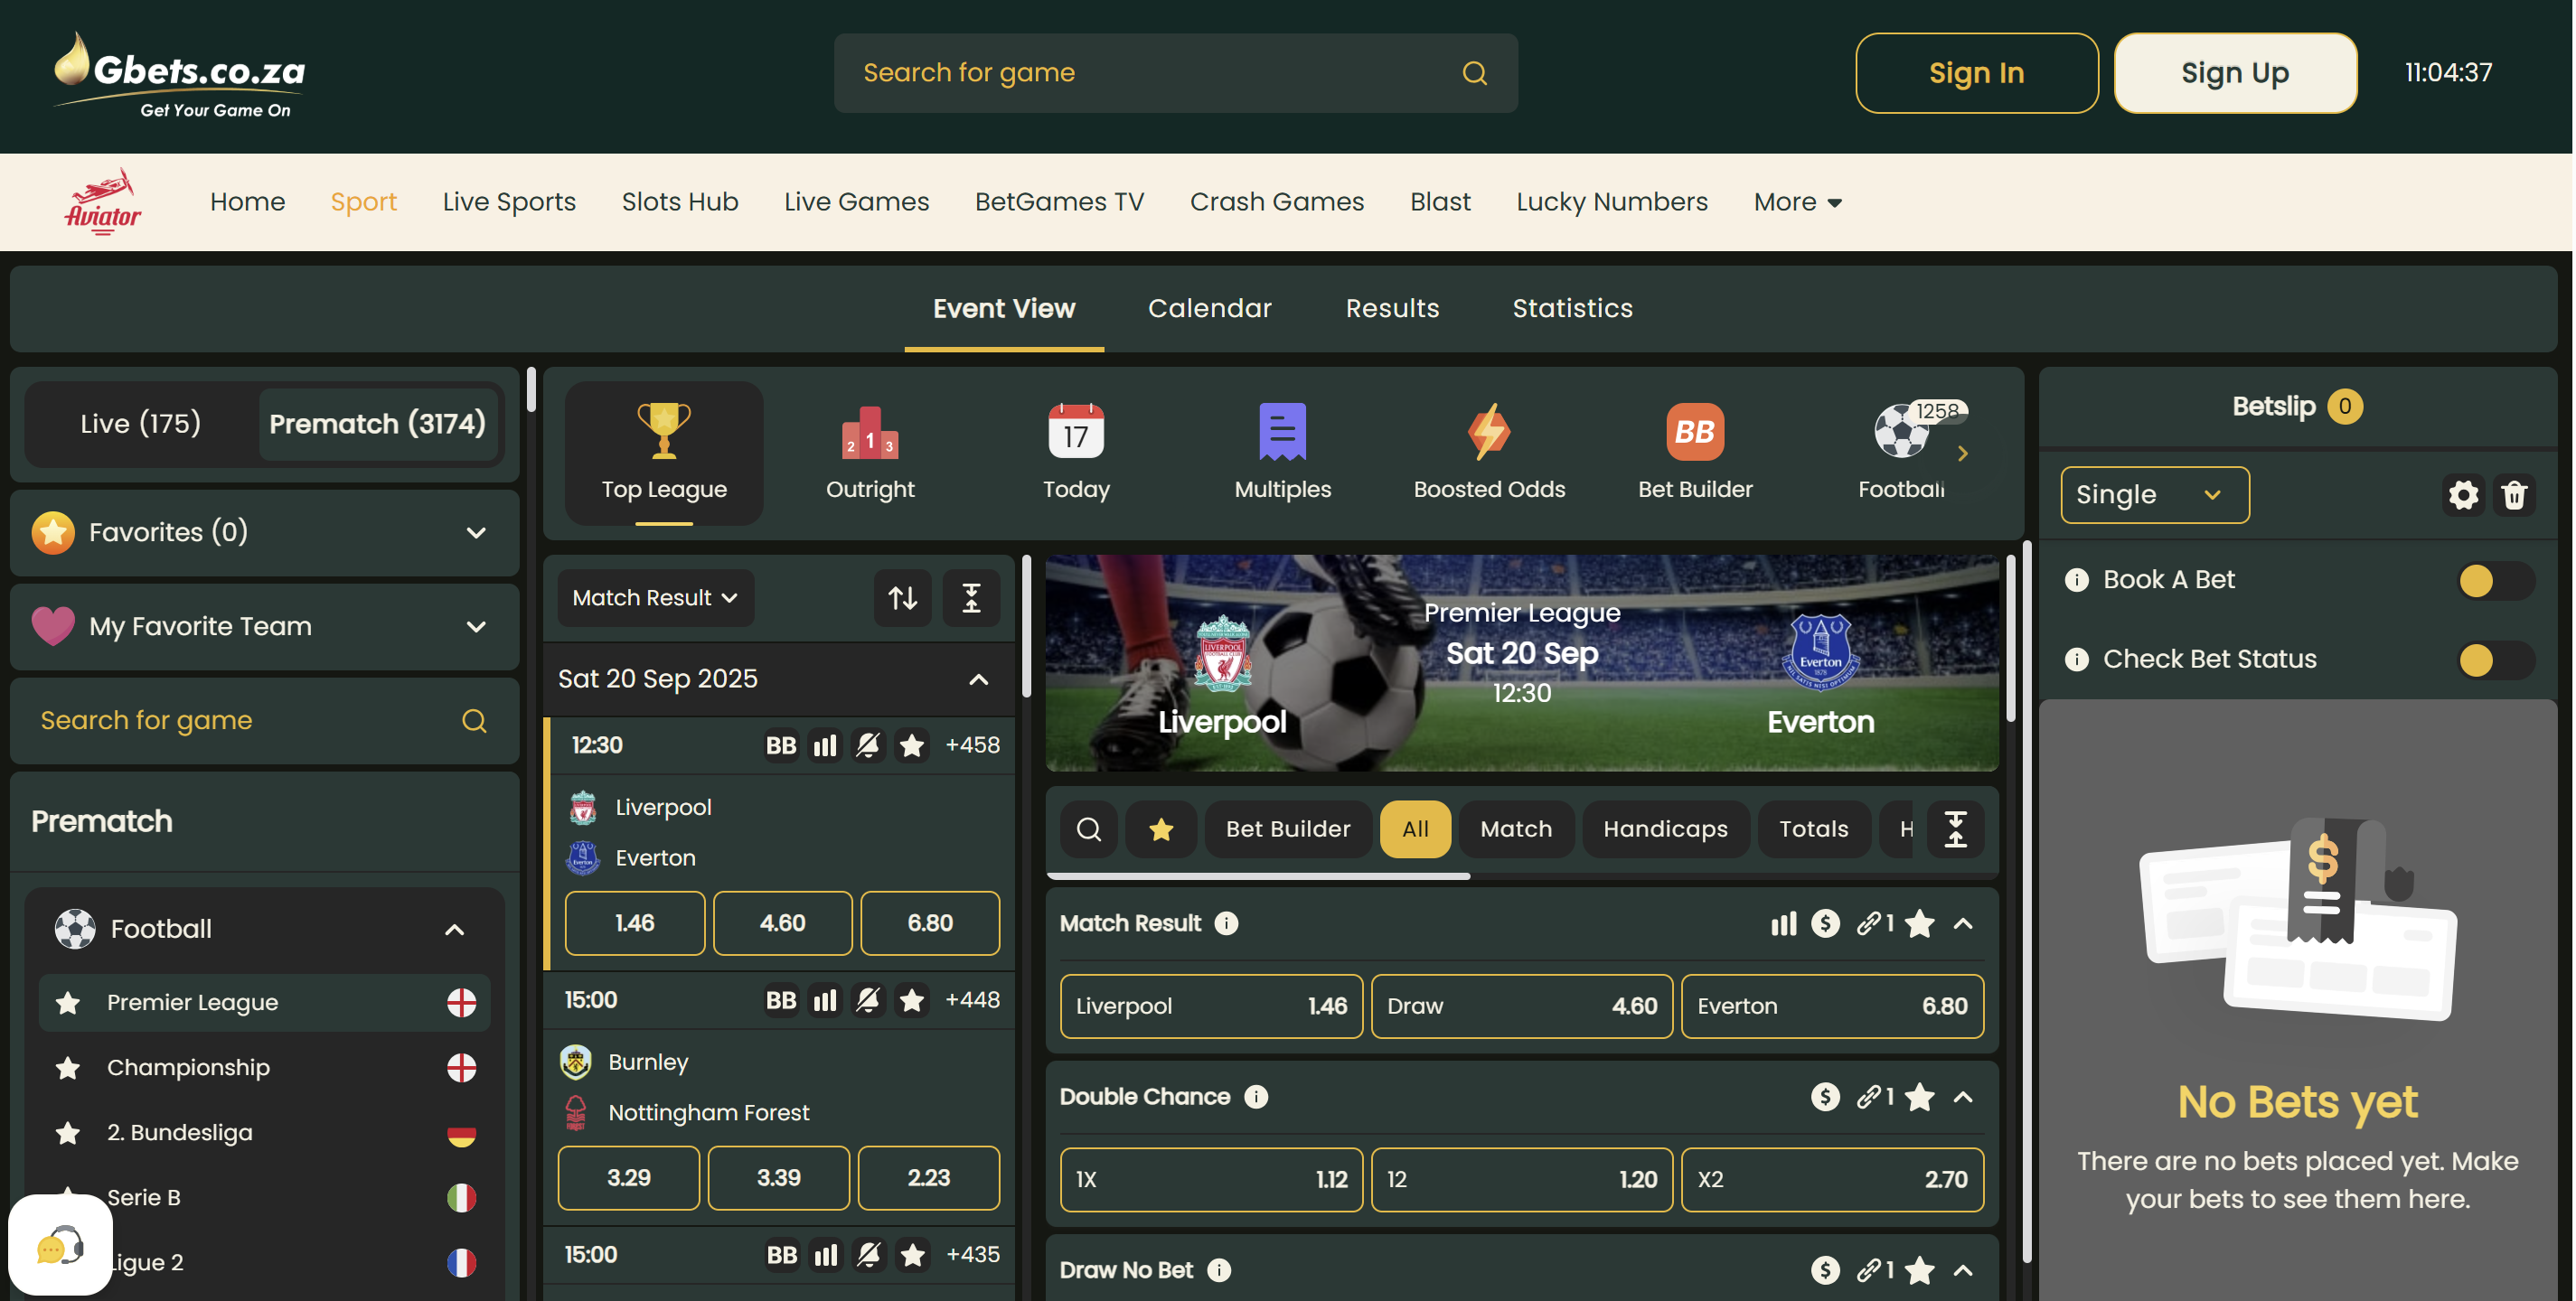Show favorite markets star filter
The height and width of the screenshot is (1301, 2576).
click(x=1161, y=829)
